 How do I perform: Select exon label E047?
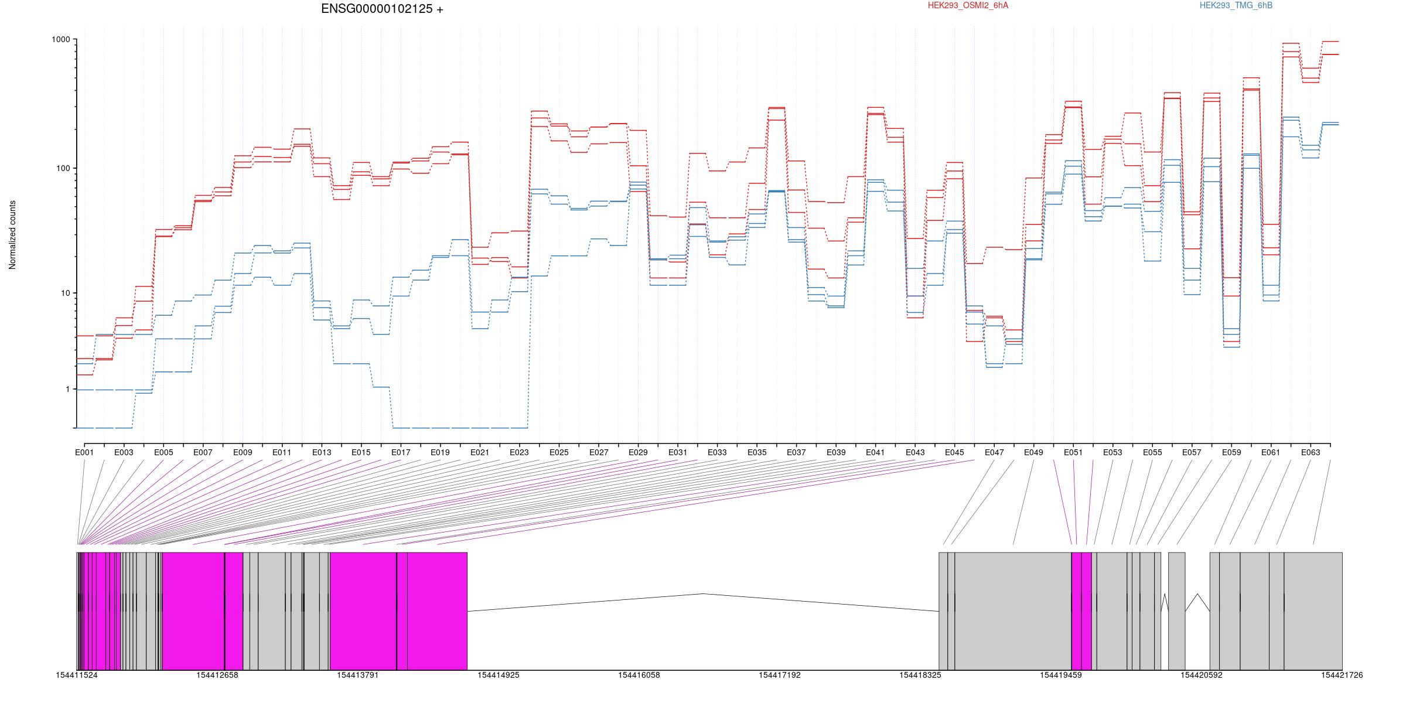pyautogui.click(x=994, y=452)
